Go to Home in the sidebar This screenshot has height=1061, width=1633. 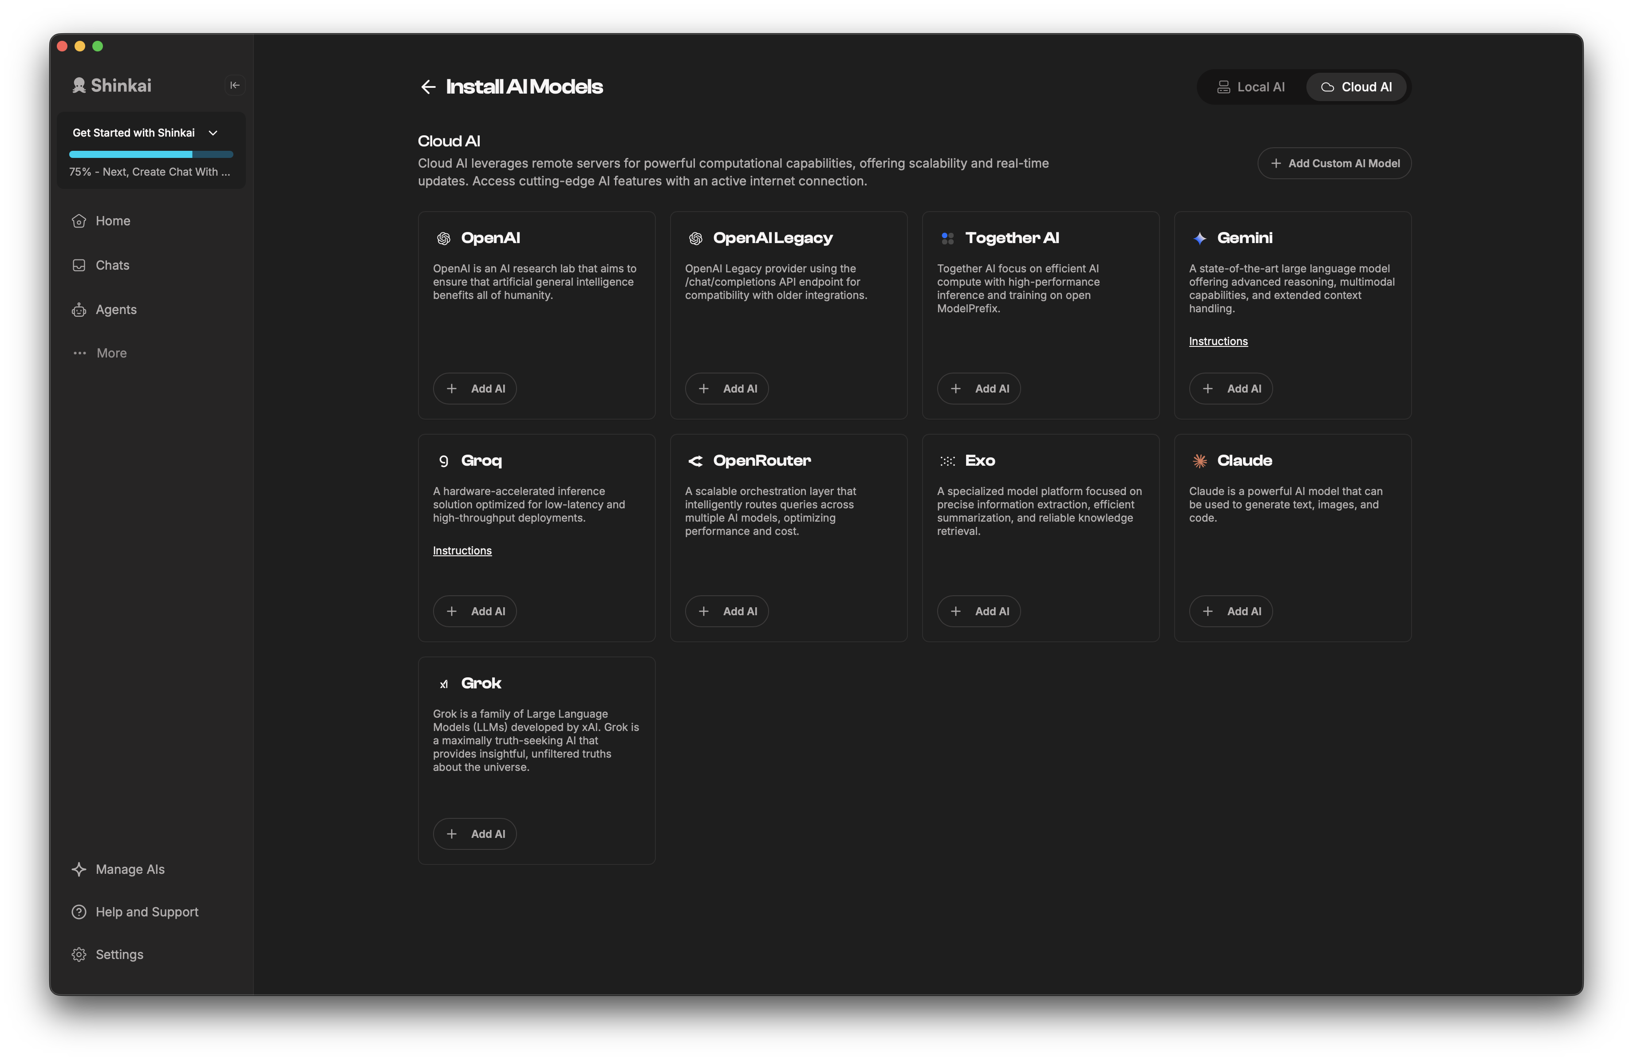pyautogui.click(x=113, y=220)
